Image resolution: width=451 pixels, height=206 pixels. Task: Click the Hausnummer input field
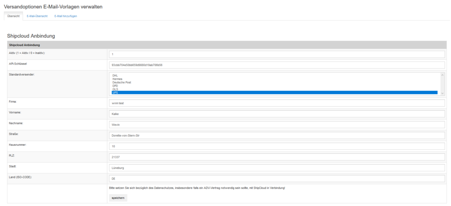tap(277, 146)
